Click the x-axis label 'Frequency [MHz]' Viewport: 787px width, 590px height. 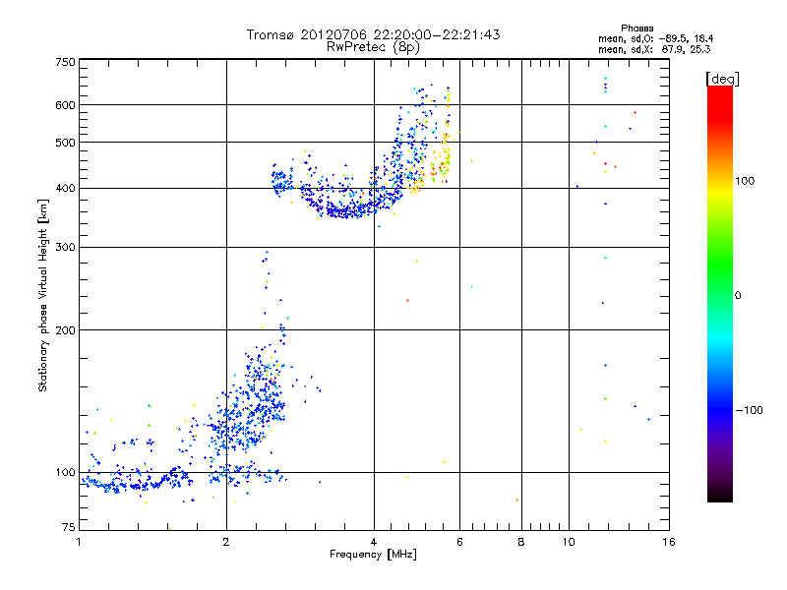coord(373,555)
